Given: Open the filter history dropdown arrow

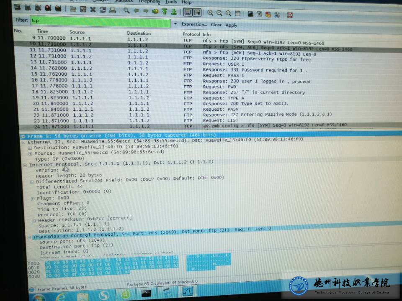Looking at the screenshot, I should coord(175,24).
